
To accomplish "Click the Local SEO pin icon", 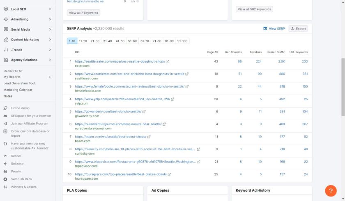I will [6, 9].
